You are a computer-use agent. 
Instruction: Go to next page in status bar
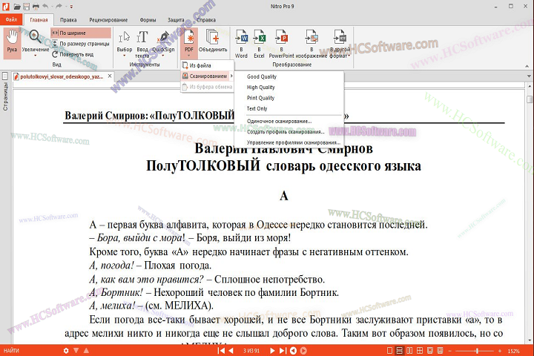pyautogui.click(x=271, y=350)
